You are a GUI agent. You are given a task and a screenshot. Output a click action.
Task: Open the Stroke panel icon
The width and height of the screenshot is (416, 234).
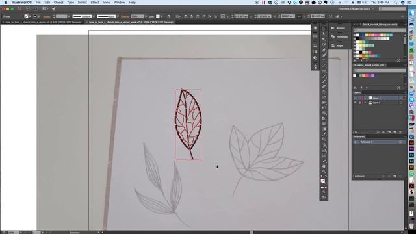(x=315, y=45)
